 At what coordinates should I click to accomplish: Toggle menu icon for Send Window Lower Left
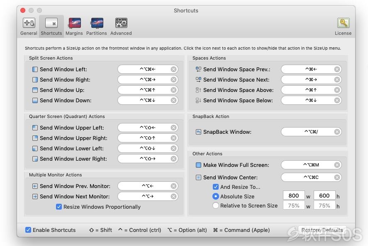click(x=35, y=148)
